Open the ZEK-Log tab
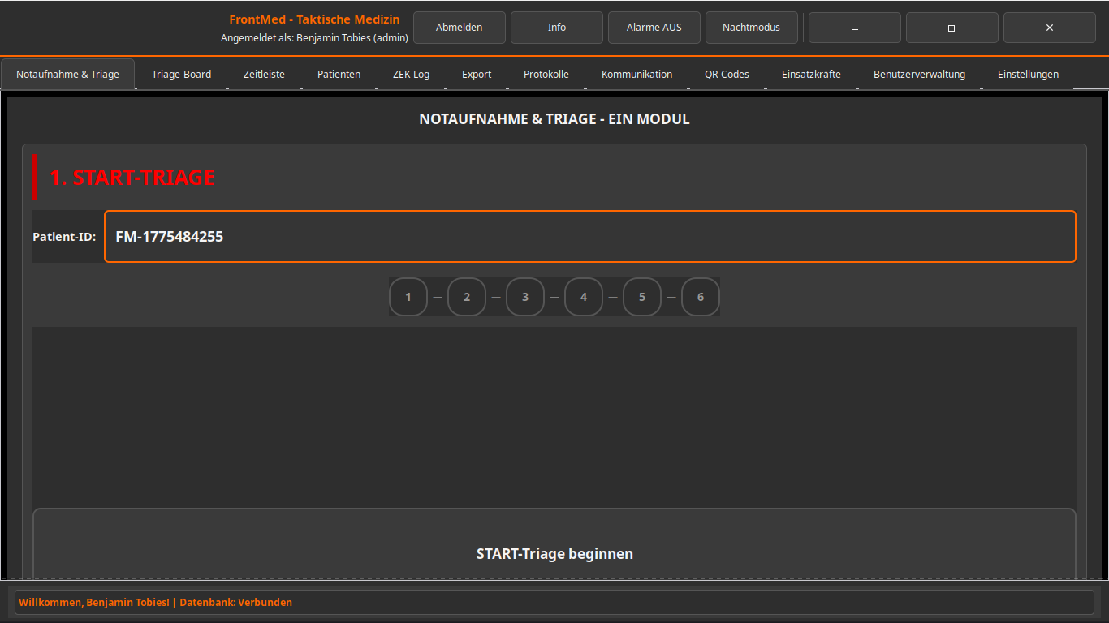The image size is (1109, 623). [411, 74]
